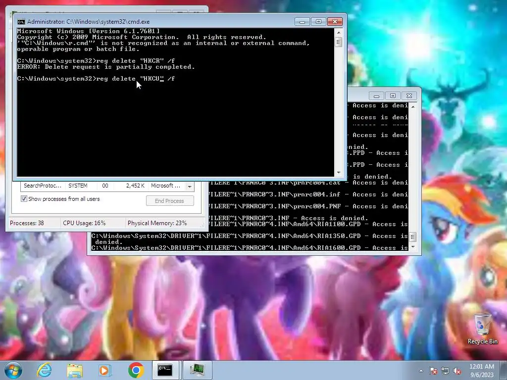
Task: Switch to Task Manager taskbar button
Action: click(197, 370)
